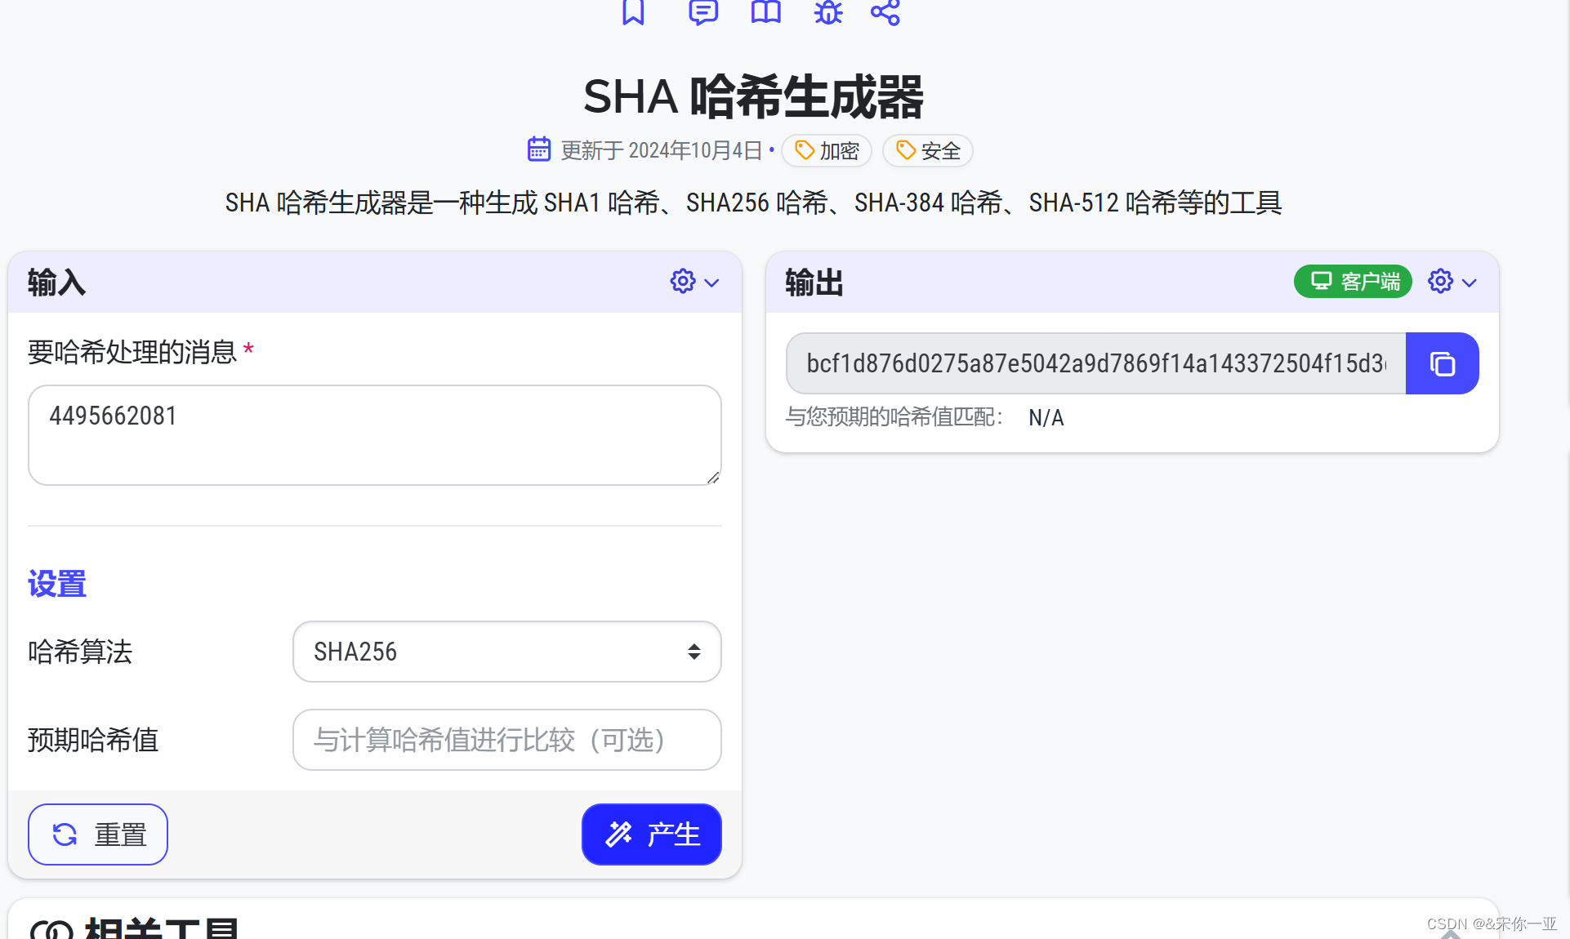Focus the message textarea containing 4495662081
The width and height of the screenshot is (1570, 939).
pos(374,434)
